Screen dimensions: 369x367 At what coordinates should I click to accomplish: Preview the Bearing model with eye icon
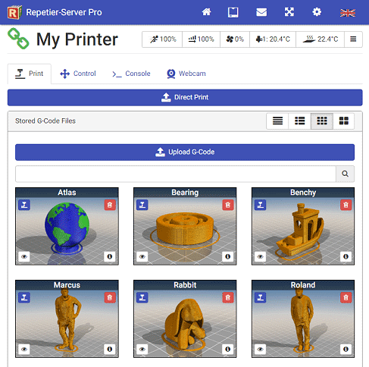coord(142,256)
